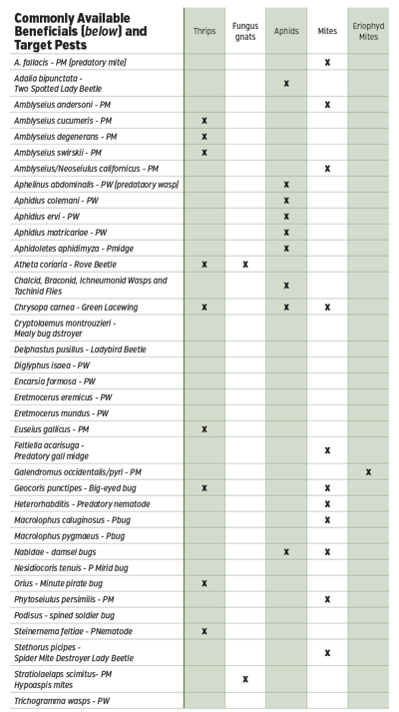Click the Thrips X for Orius
The width and height of the screenshot is (399, 712).
click(x=204, y=583)
